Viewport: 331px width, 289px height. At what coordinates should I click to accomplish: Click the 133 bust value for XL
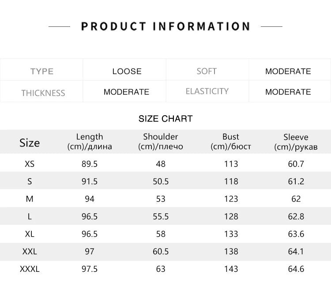click(231, 234)
